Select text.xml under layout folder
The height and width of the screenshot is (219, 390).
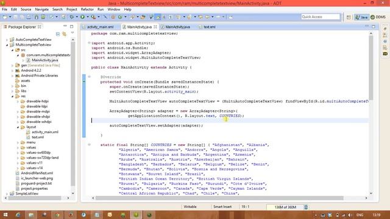click(x=38, y=137)
